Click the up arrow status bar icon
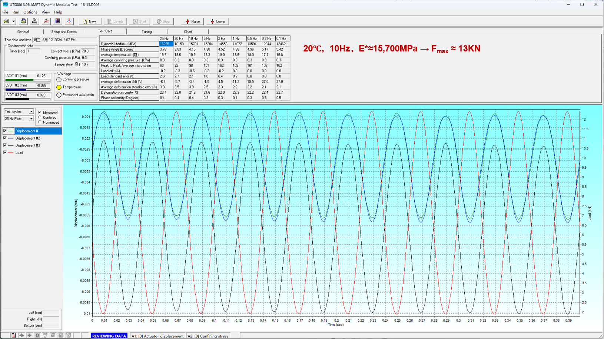604x339 pixels. coord(21,335)
